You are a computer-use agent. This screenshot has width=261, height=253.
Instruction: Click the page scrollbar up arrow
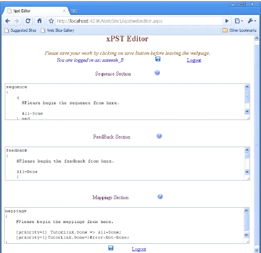(256, 38)
